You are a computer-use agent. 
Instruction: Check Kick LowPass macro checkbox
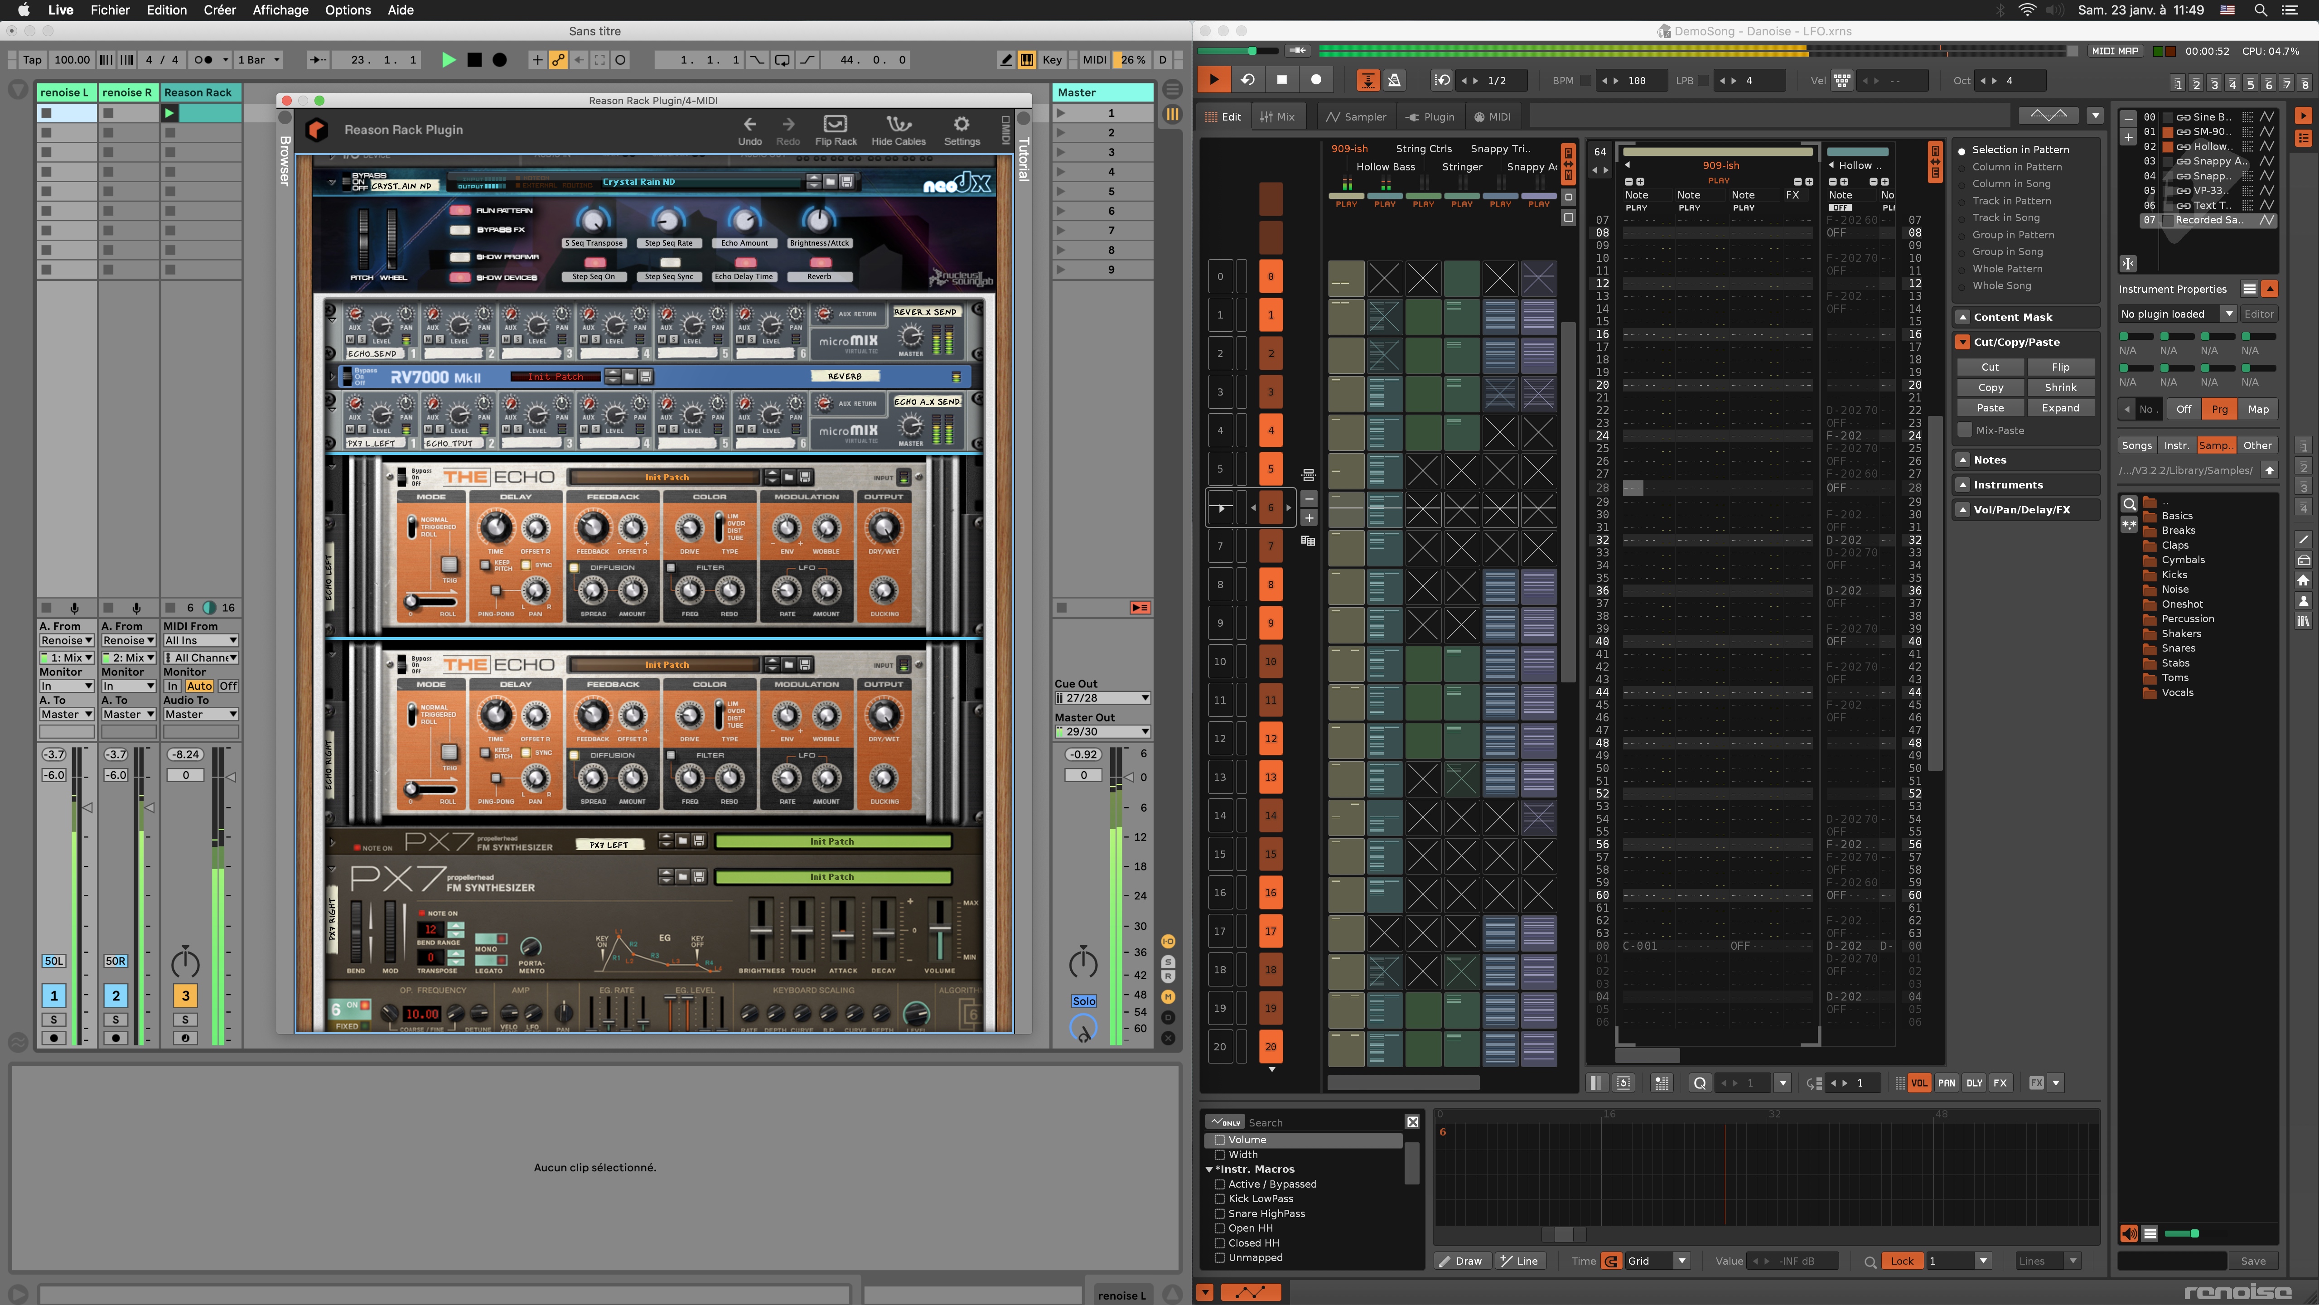[1220, 1199]
